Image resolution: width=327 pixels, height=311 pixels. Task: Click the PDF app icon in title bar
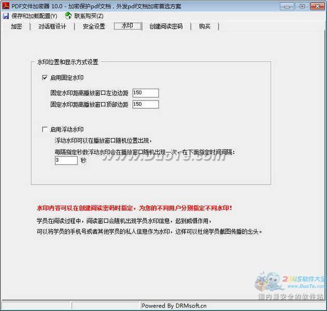tap(5, 6)
